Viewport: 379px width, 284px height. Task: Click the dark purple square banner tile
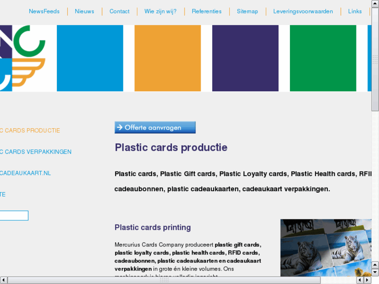pyautogui.click(x=246, y=58)
